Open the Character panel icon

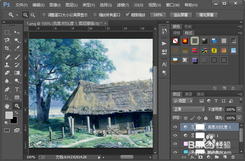click(164, 64)
